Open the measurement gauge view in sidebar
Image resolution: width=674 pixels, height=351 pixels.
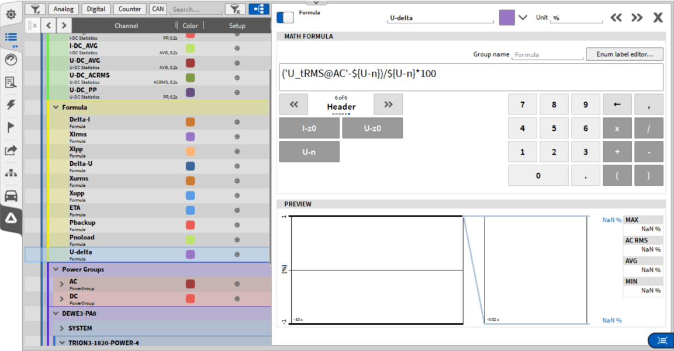click(x=11, y=59)
